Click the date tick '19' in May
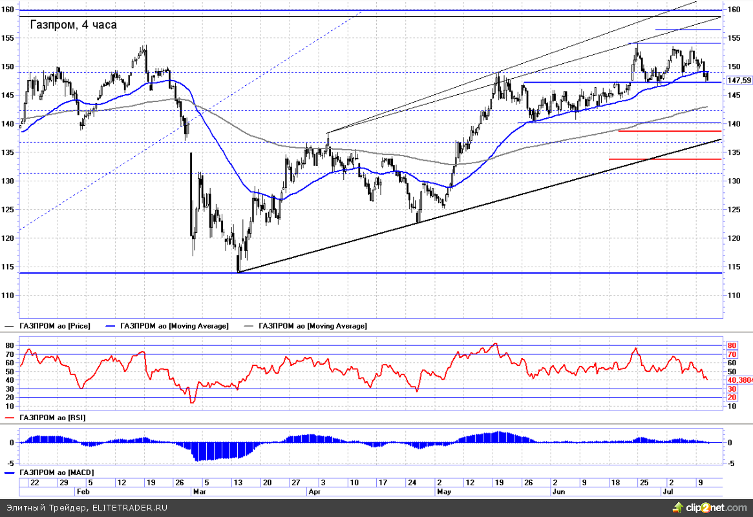Viewport: 753px width, 517px height. (x=500, y=483)
